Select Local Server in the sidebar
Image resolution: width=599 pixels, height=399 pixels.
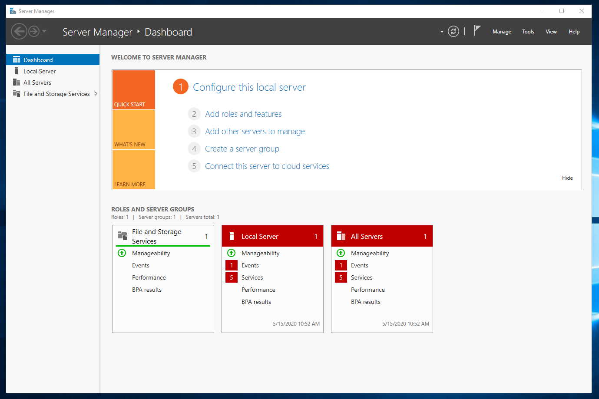pos(53,71)
